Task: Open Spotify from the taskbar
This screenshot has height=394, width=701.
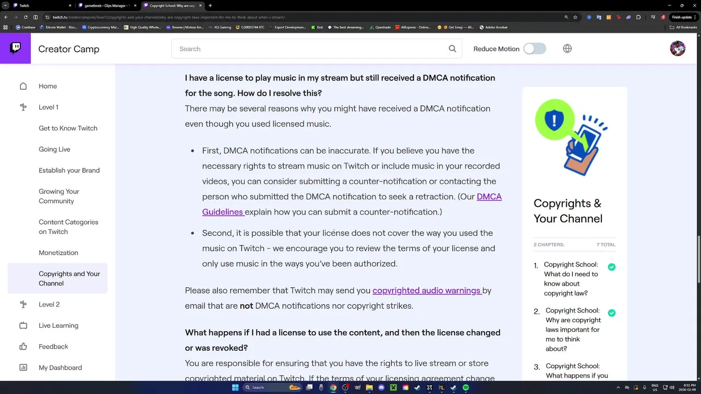Action: [466, 387]
